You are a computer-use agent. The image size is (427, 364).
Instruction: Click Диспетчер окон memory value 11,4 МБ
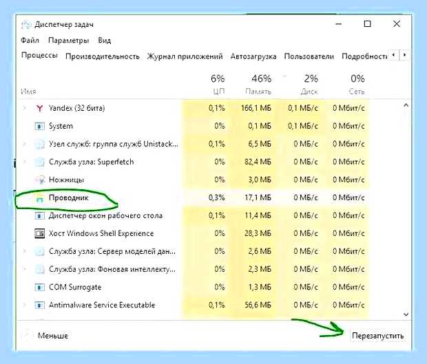tap(258, 216)
